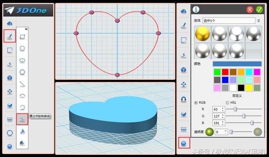The width and height of the screenshot is (269, 157).
Task: Select the gold material sphere thumbnail
Action: pos(203,34)
